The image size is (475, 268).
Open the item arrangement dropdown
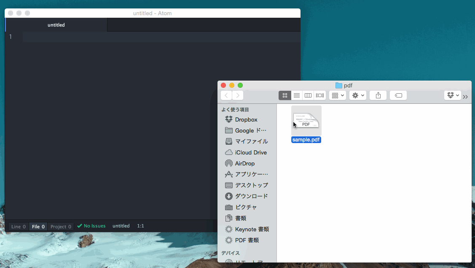pos(337,95)
